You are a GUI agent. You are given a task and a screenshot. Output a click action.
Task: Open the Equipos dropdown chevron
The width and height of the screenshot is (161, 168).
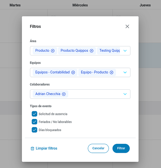coord(125,72)
